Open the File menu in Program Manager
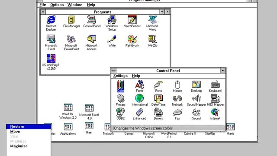277x156 pixels. 42,5
